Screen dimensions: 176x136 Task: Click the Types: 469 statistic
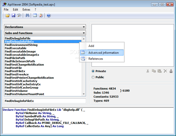pos(101,101)
